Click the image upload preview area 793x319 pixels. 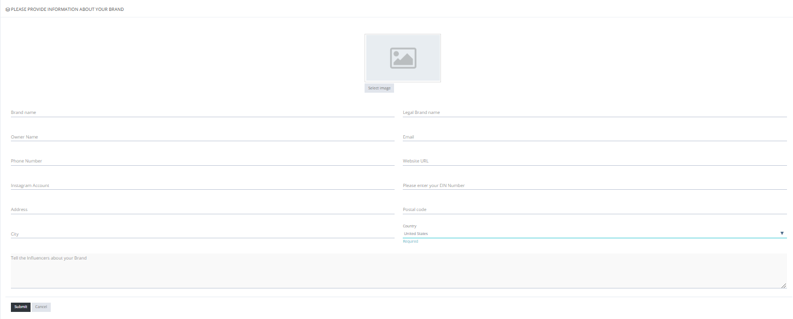coord(403,57)
